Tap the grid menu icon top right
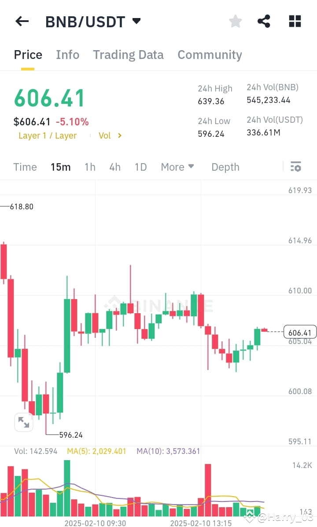This screenshot has width=317, height=527. 294,21
